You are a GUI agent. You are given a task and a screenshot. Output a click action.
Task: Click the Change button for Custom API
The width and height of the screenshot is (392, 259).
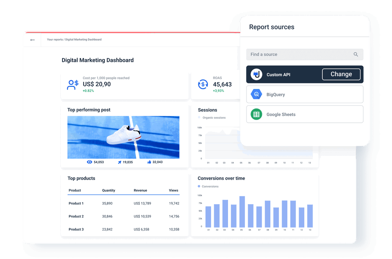point(341,74)
